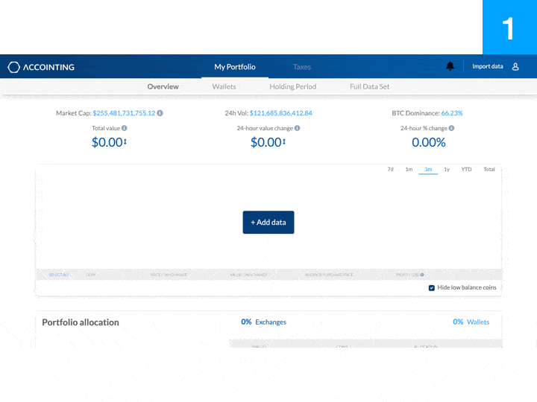Image resolution: width=537 pixels, height=402 pixels.
Task: Select the 3m chart range
Action: pyautogui.click(x=428, y=170)
